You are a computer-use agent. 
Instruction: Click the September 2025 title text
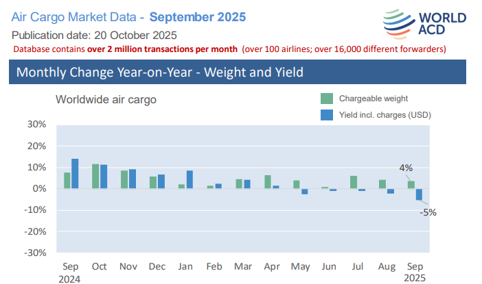[x=196, y=16]
